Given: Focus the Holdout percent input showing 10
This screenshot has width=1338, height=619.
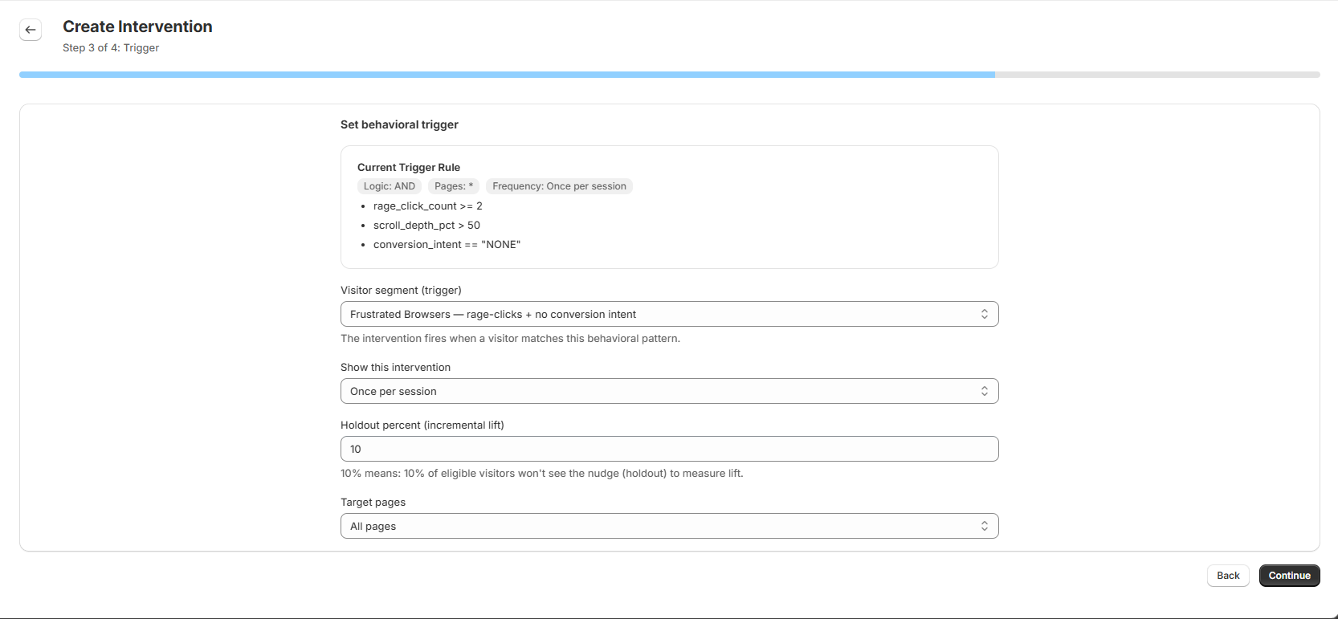Looking at the screenshot, I should click(x=669, y=449).
